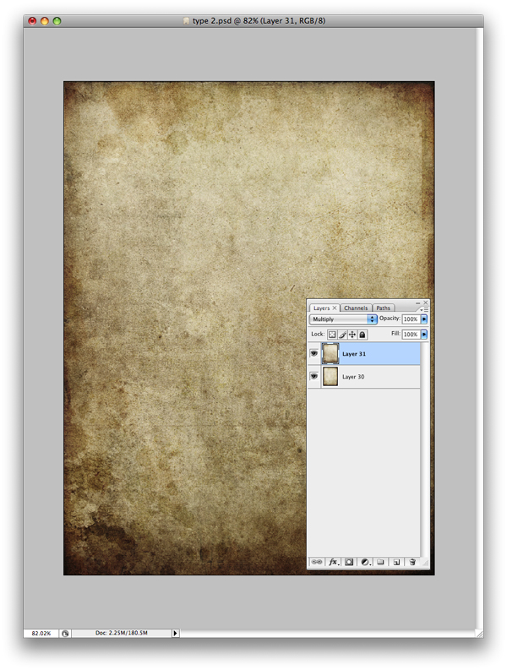Open the Doc info status arrow
The width and height of the screenshot is (507, 670).
click(175, 632)
